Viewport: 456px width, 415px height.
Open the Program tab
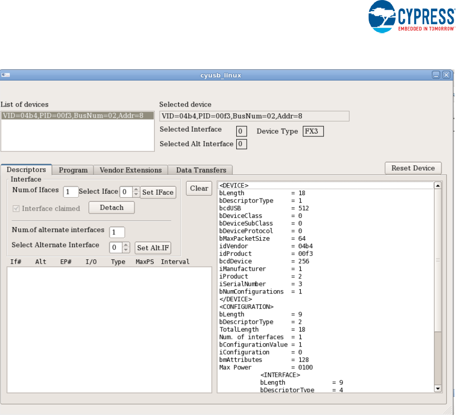[73, 170]
